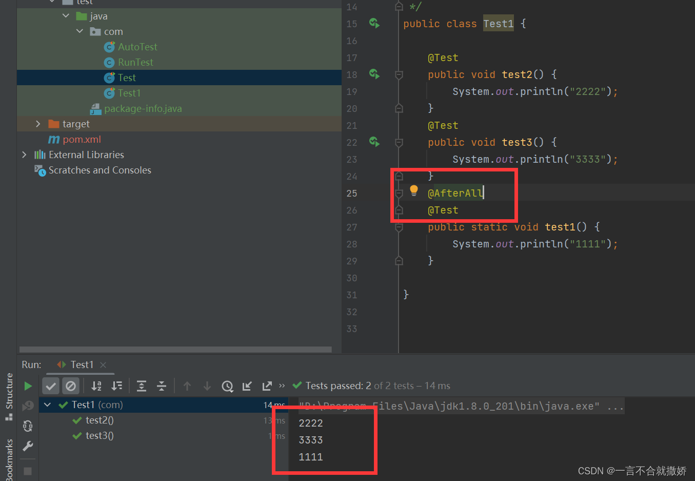Run class Test1 from gutter icon
This screenshot has width=695, height=481.
tap(374, 23)
